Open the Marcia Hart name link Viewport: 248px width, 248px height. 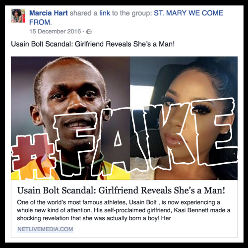(49, 13)
